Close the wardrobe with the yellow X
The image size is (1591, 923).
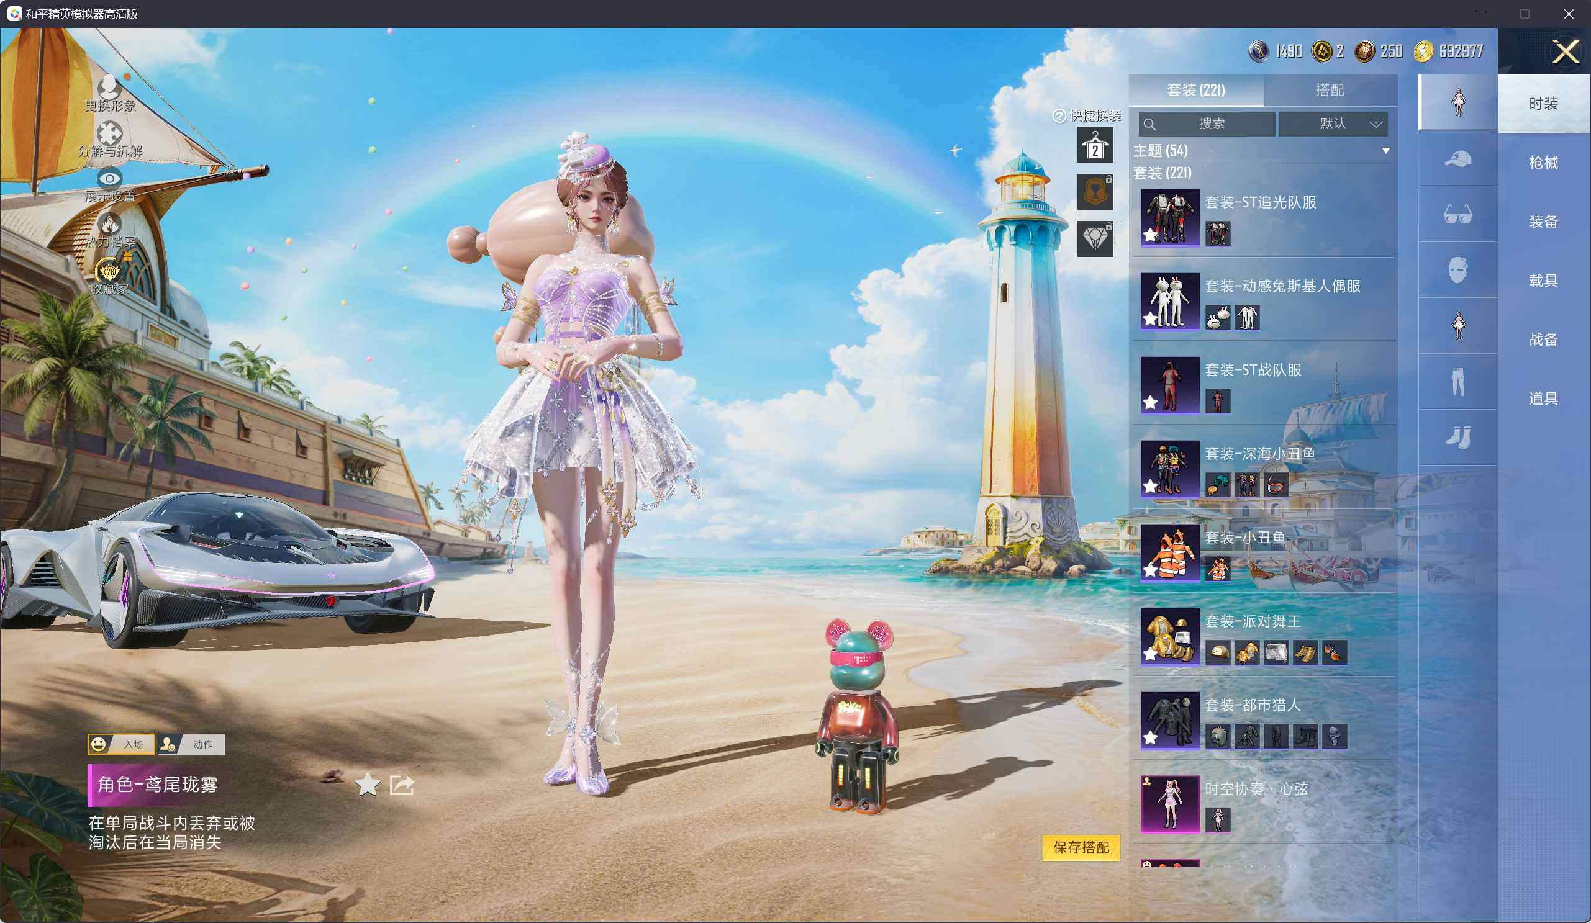point(1566,52)
